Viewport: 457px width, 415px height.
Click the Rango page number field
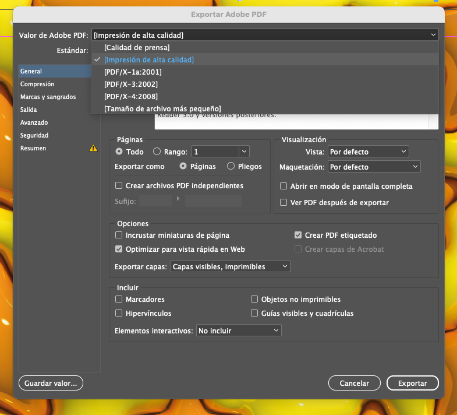coord(215,152)
